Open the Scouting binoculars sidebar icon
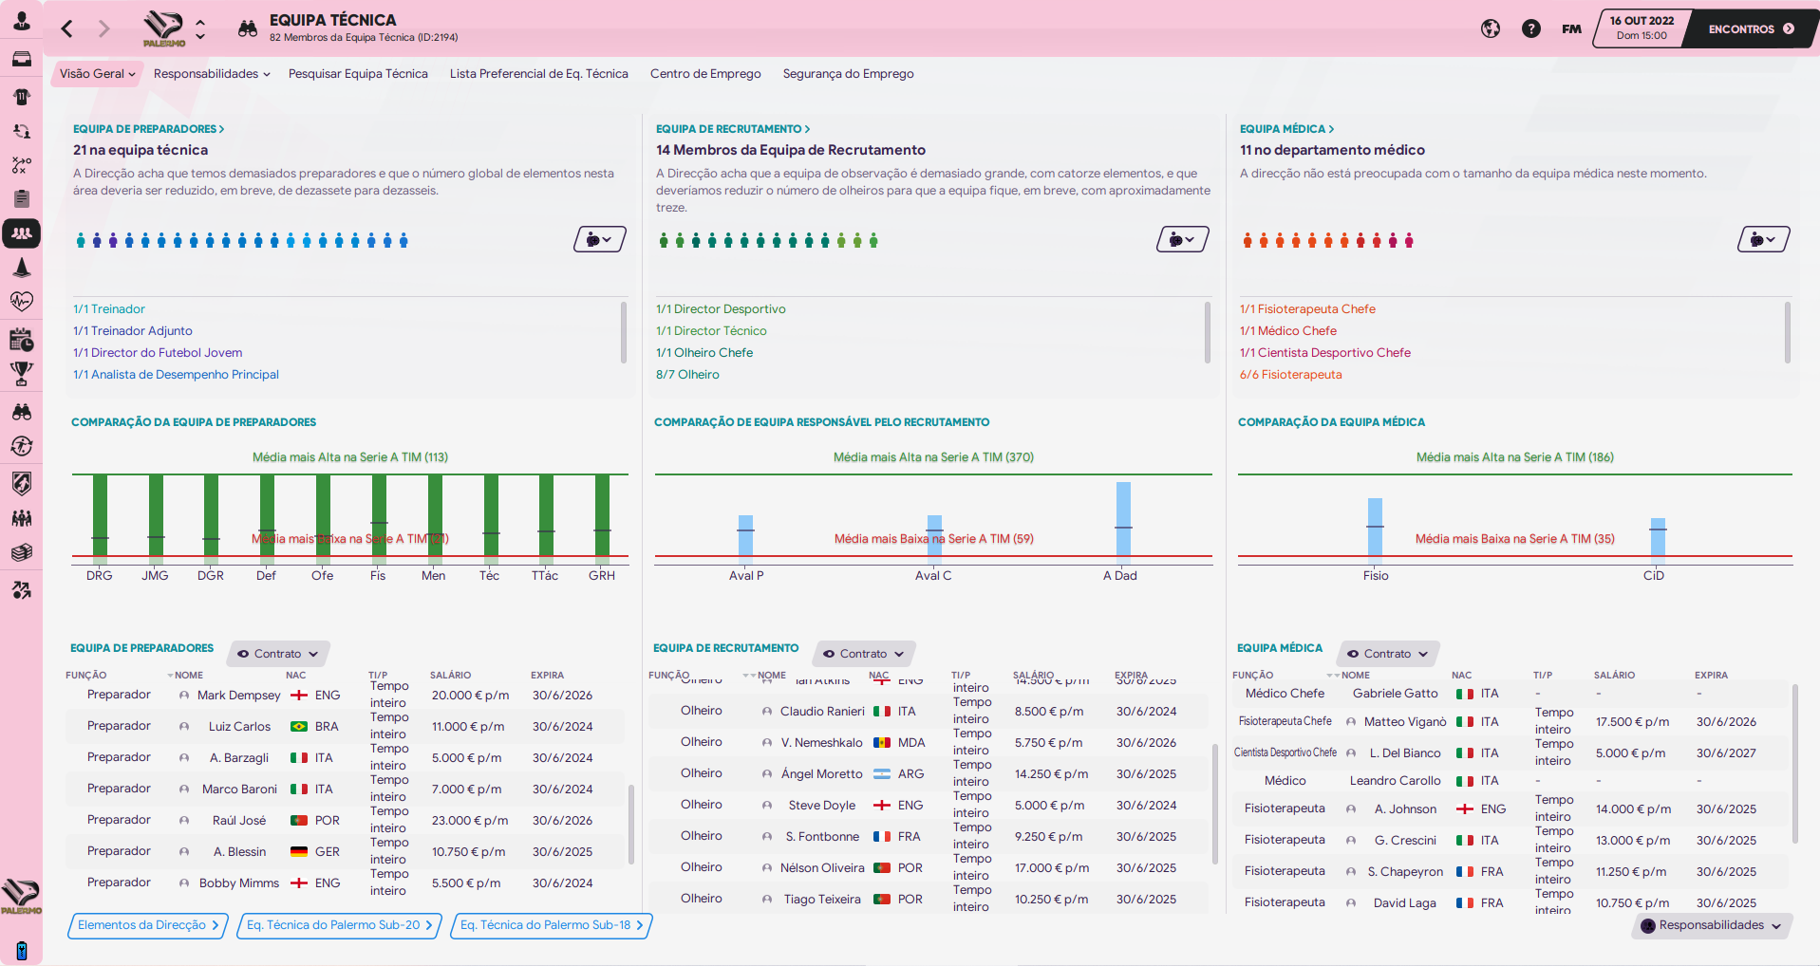 (21, 412)
